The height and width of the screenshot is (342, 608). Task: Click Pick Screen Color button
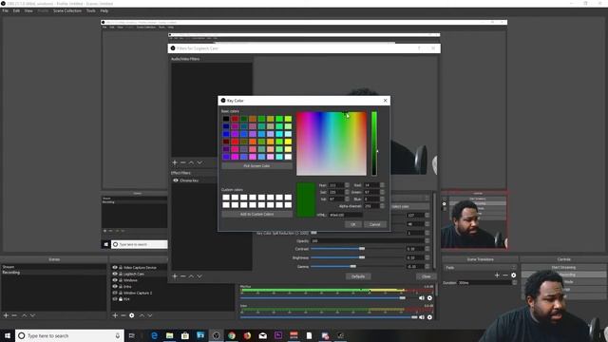pyautogui.click(x=256, y=166)
